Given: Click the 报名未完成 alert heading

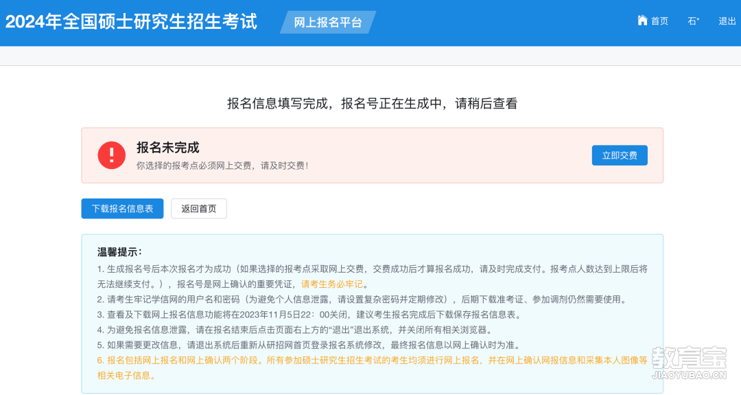Looking at the screenshot, I should (x=168, y=148).
